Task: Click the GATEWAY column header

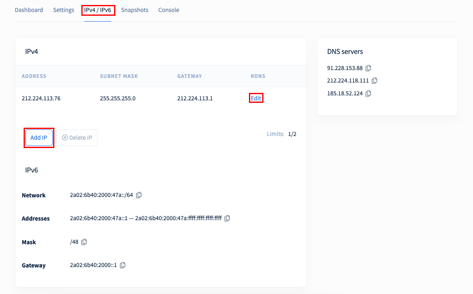Action: tap(190, 76)
